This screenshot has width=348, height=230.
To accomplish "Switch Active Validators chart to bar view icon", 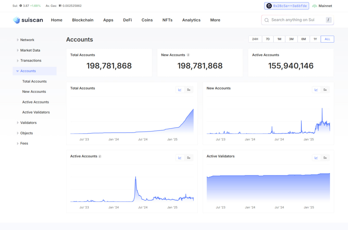I will tap(325, 158).
